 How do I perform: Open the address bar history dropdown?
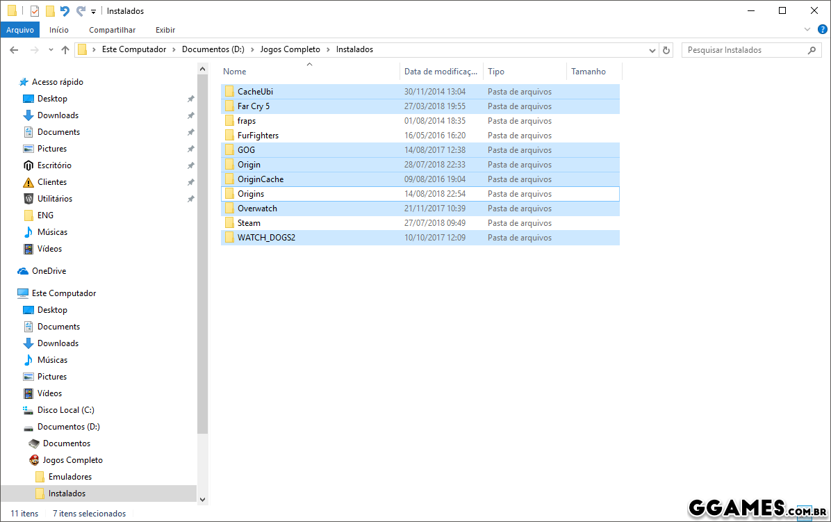pos(652,50)
